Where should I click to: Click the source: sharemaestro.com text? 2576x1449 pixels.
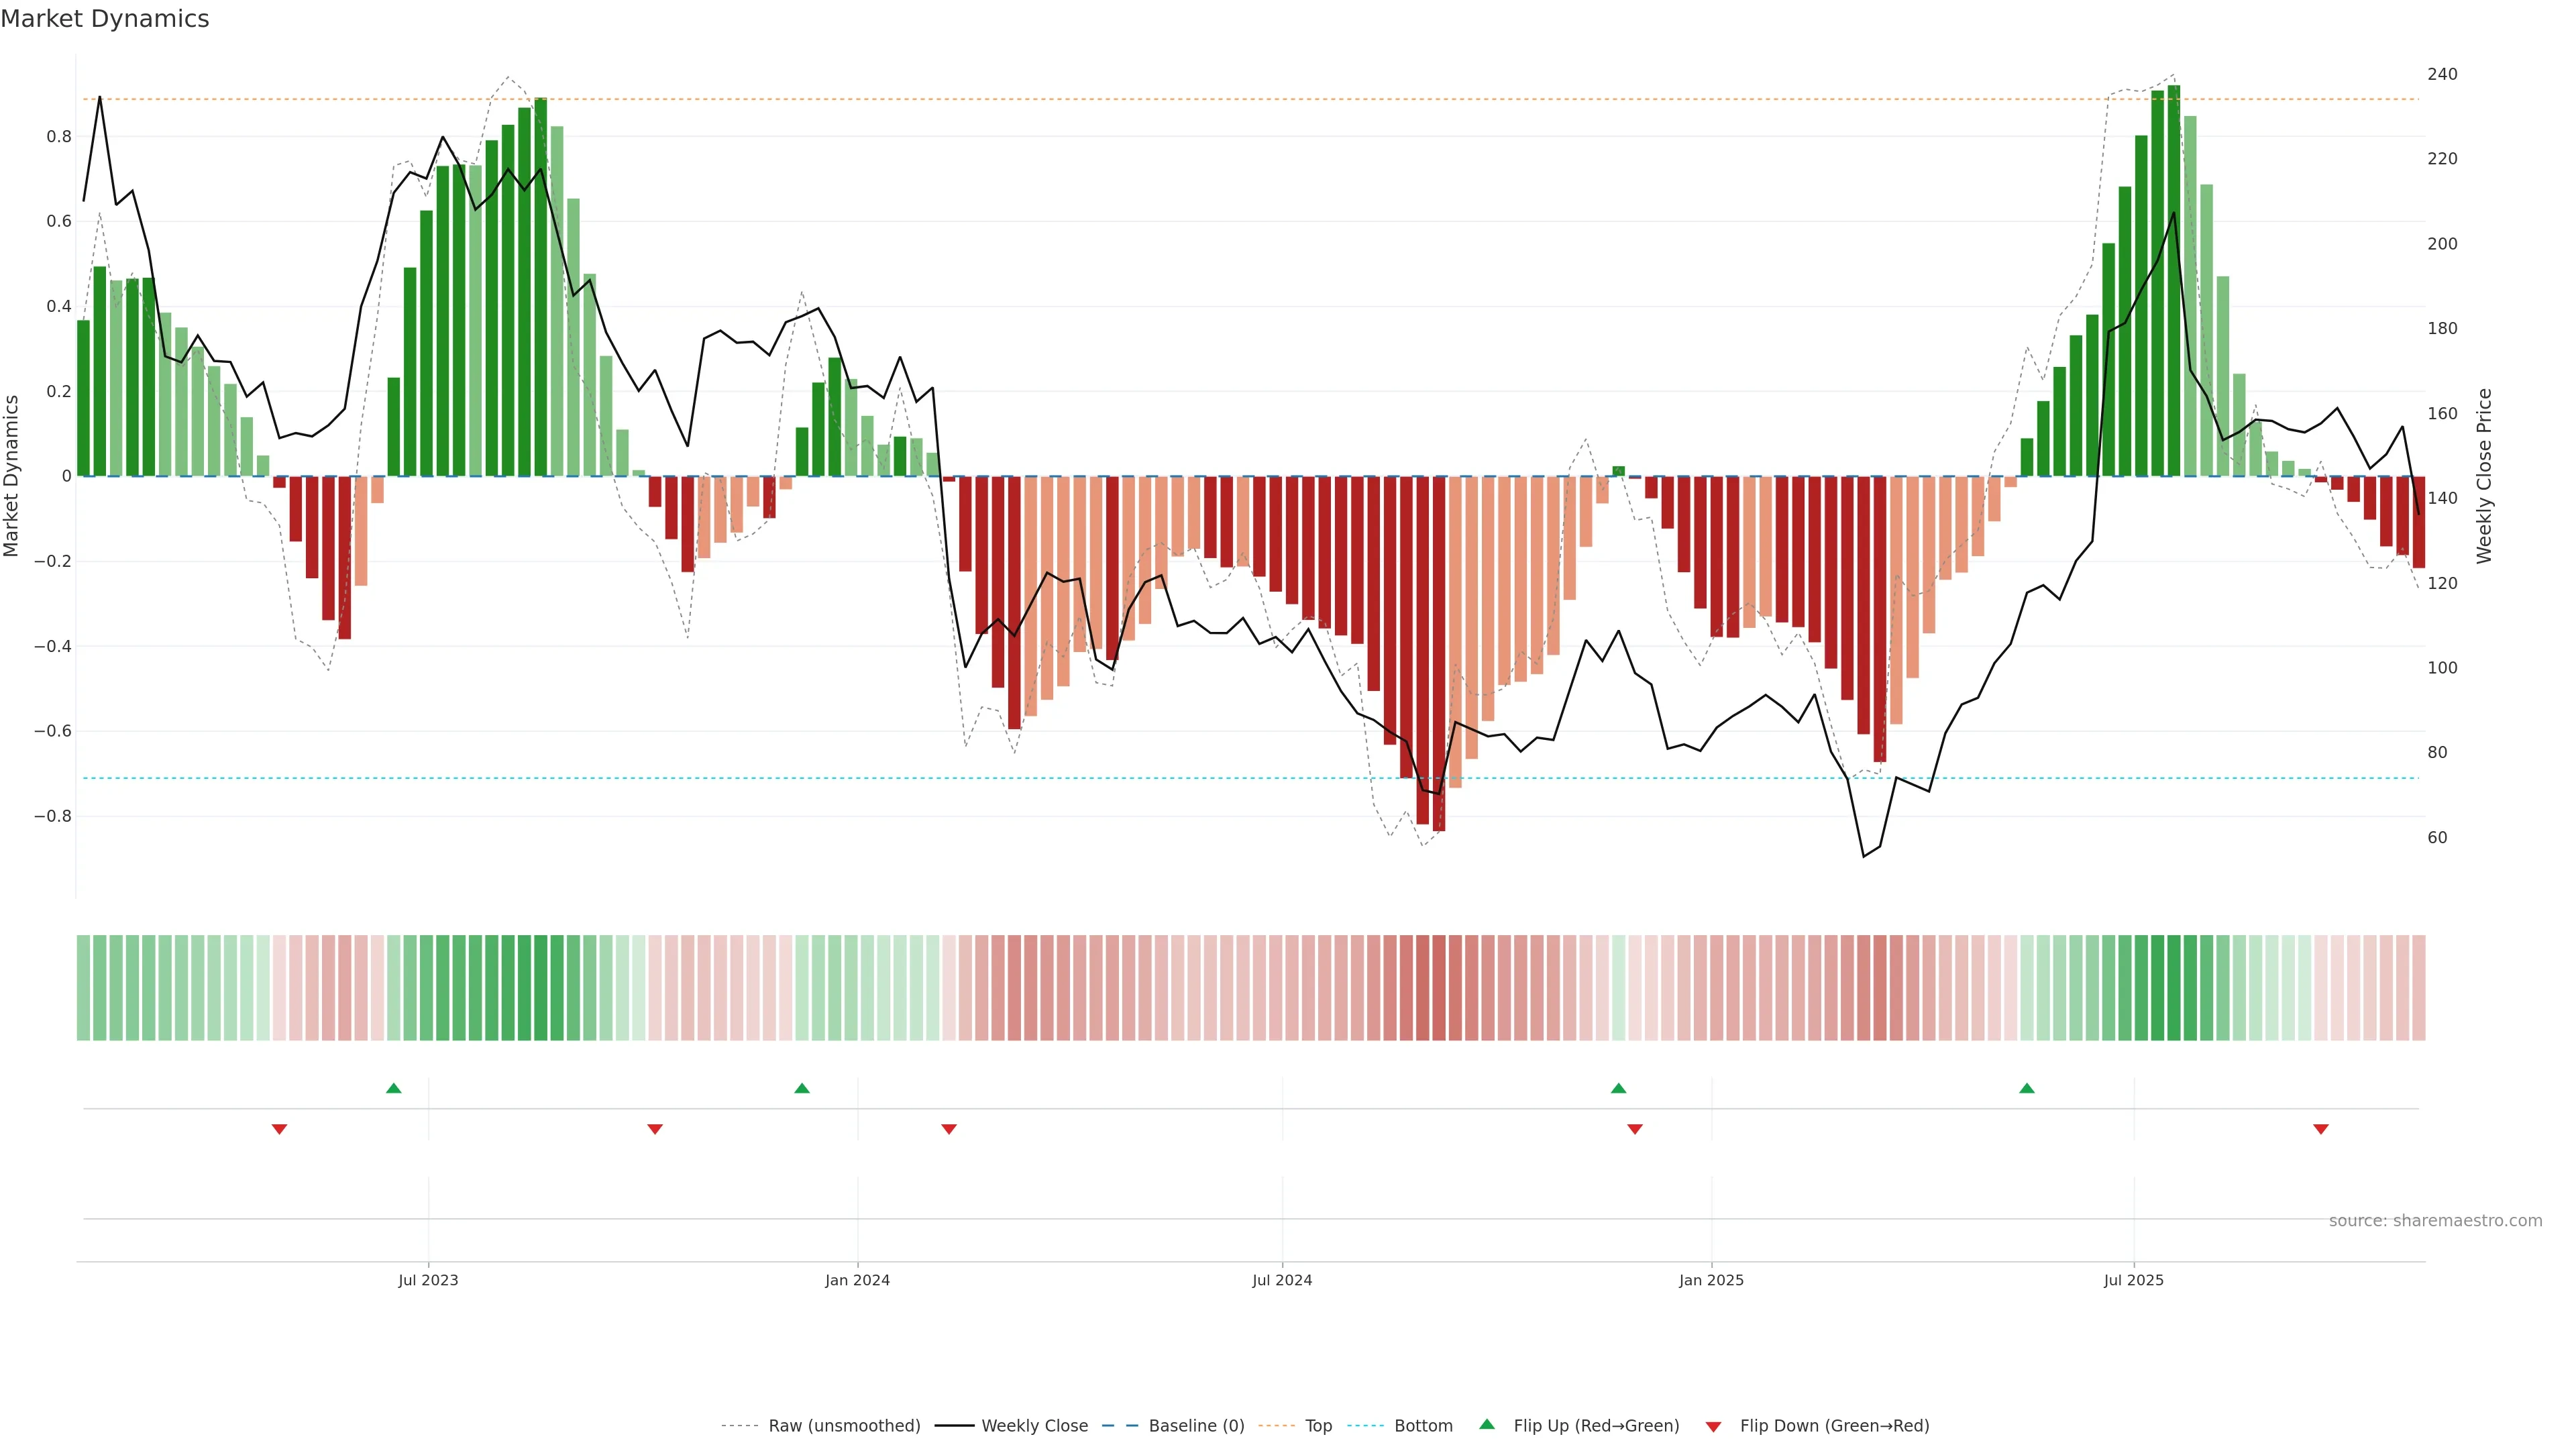point(2435,1221)
